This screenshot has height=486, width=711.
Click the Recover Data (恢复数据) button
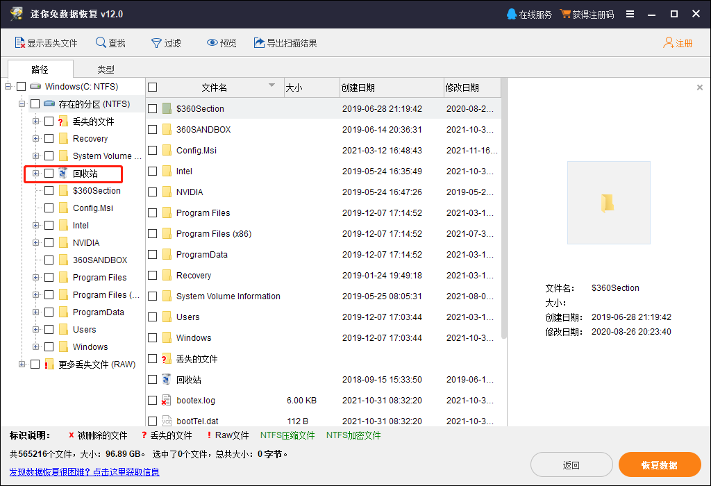click(660, 464)
